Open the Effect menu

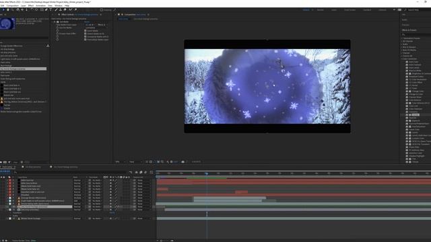click(31, 5)
